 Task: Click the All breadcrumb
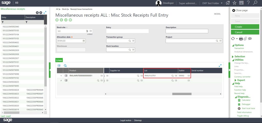[57, 9]
